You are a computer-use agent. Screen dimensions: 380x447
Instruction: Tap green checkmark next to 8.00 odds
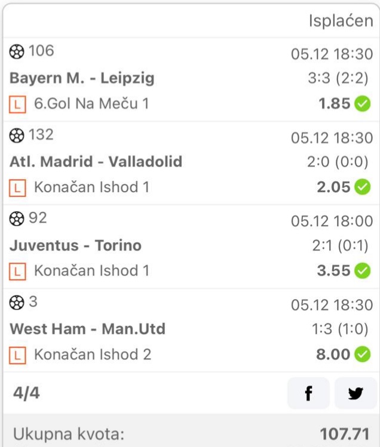pyautogui.click(x=363, y=354)
